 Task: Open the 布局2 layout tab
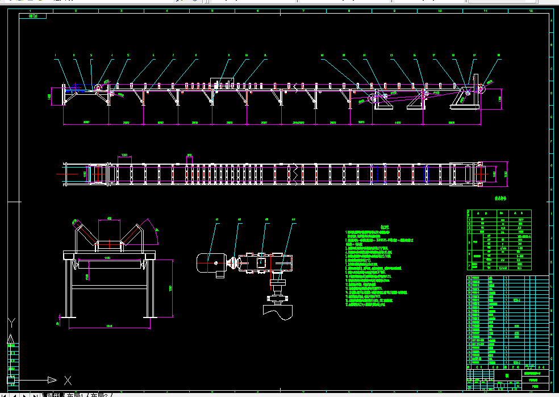click(99, 395)
